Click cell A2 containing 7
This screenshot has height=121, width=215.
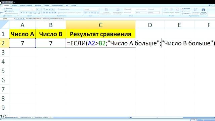(x=23, y=43)
